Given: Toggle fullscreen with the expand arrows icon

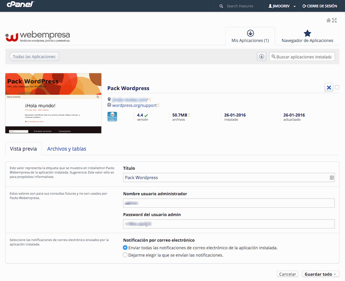Looking at the screenshot, I should click(334, 20).
